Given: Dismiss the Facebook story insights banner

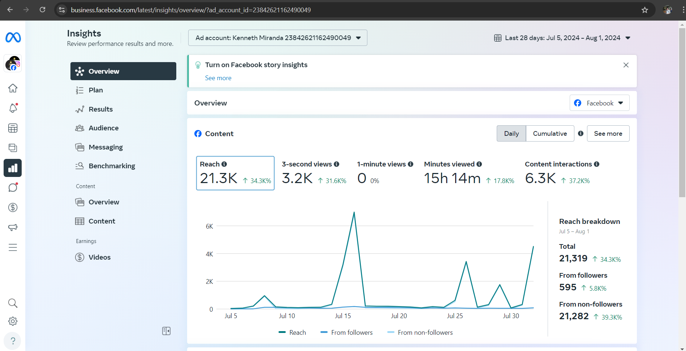Looking at the screenshot, I should [x=626, y=65].
